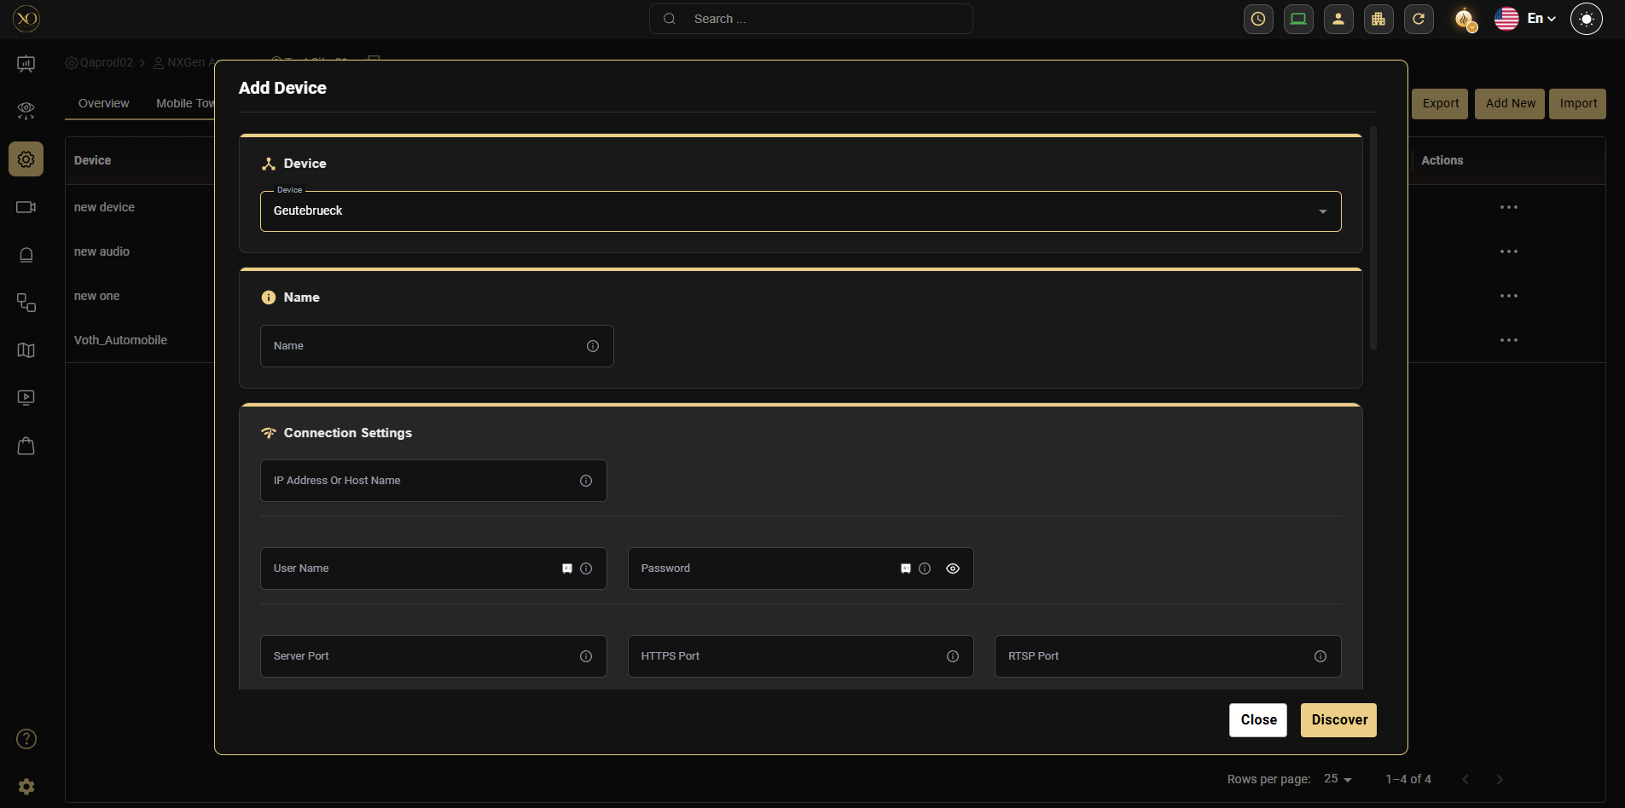Click the bell alarm icon in sidebar

pos(26,255)
